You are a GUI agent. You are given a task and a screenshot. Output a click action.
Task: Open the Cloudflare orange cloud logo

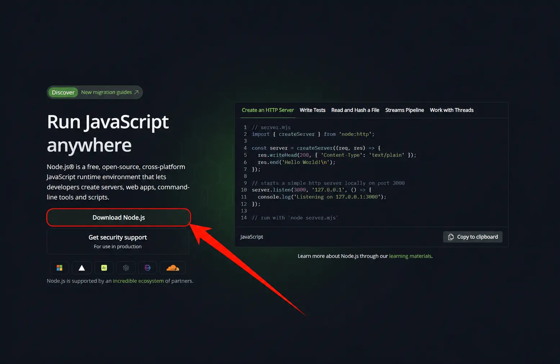click(x=173, y=268)
